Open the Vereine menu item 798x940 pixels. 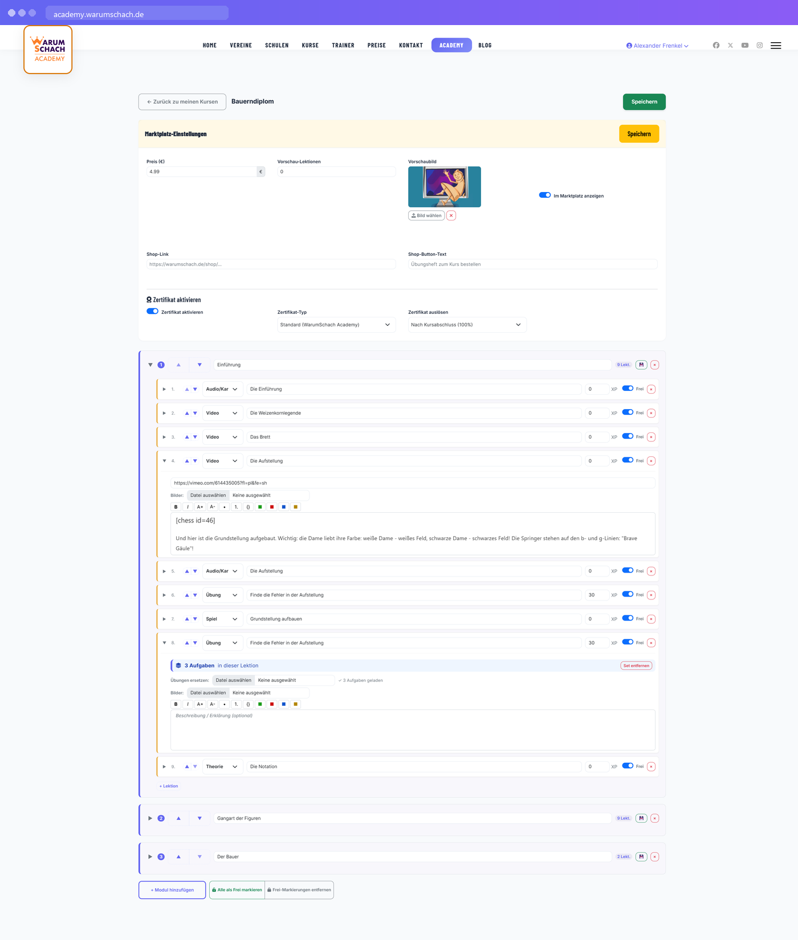(x=241, y=46)
